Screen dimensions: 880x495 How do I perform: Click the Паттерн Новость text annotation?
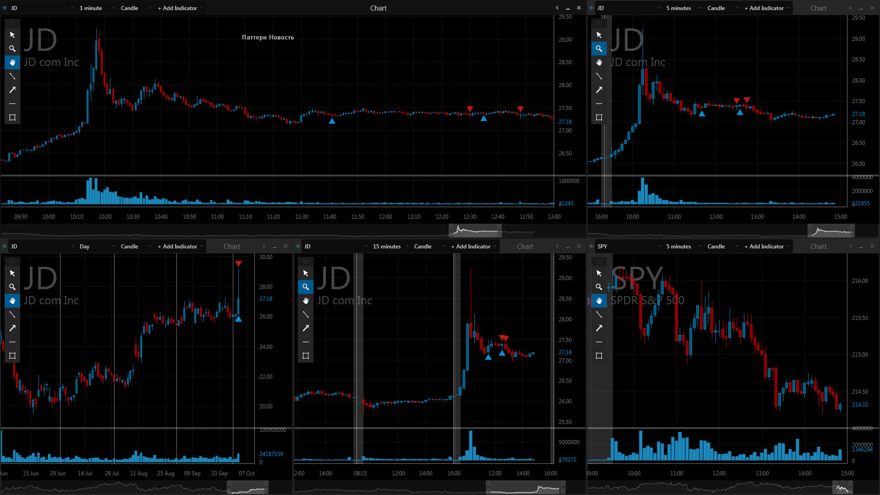pyautogui.click(x=268, y=38)
